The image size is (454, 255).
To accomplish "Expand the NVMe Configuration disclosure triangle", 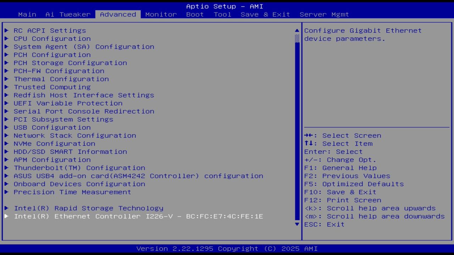I will click(6, 143).
